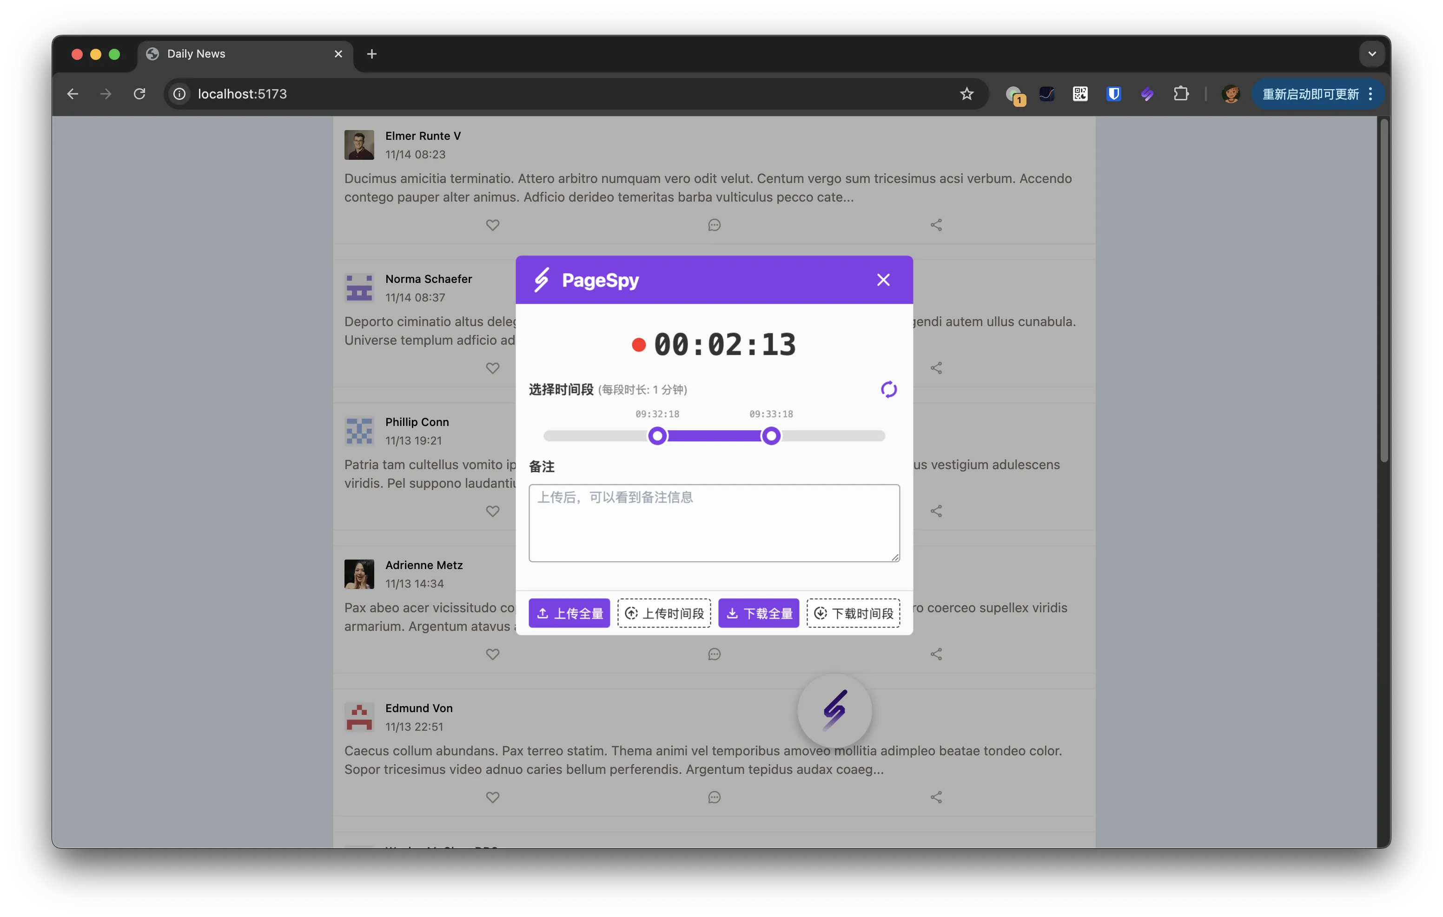Click Norma Schaefer's avatar
The image size is (1443, 917).
[359, 288]
